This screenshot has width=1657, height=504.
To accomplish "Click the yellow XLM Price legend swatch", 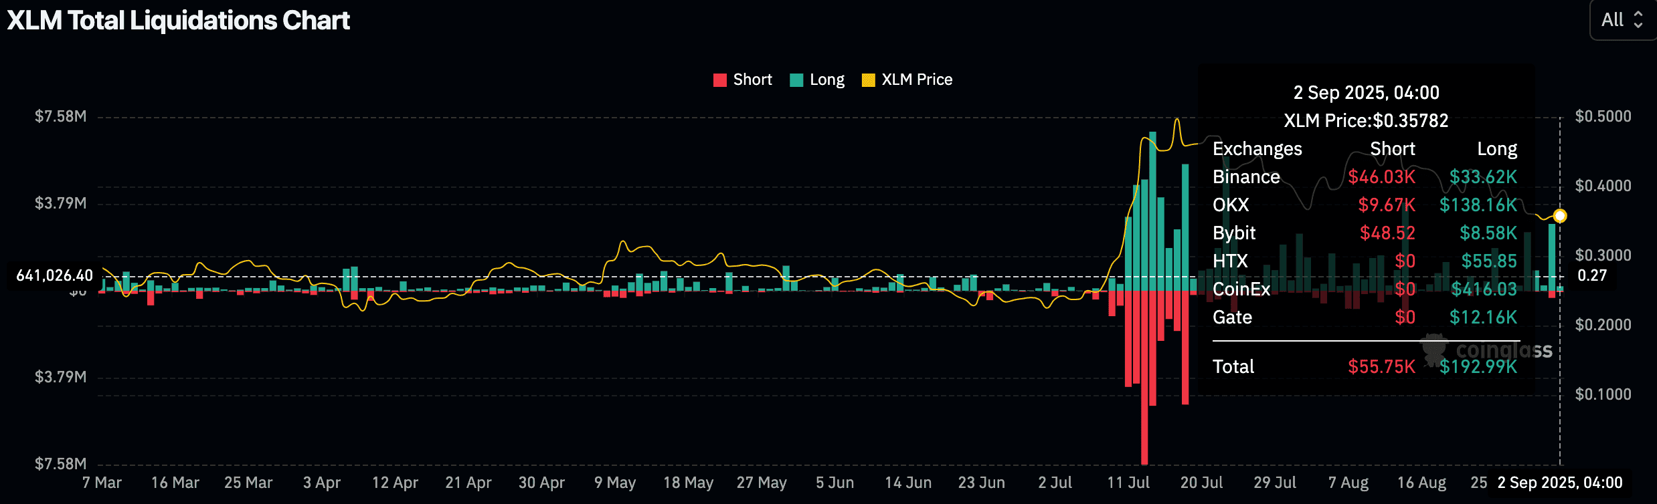I will pyautogui.click(x=869, y=80).
